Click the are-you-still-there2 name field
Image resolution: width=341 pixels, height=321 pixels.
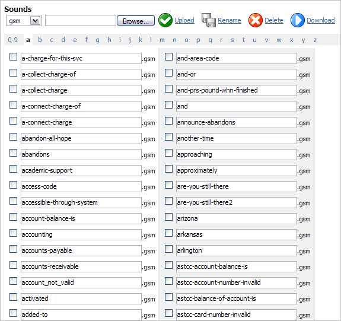point(237,202)
